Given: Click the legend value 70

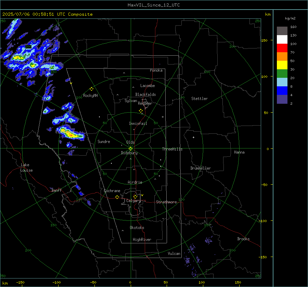Looking at the screenshot, I should (x=292, y=52).
